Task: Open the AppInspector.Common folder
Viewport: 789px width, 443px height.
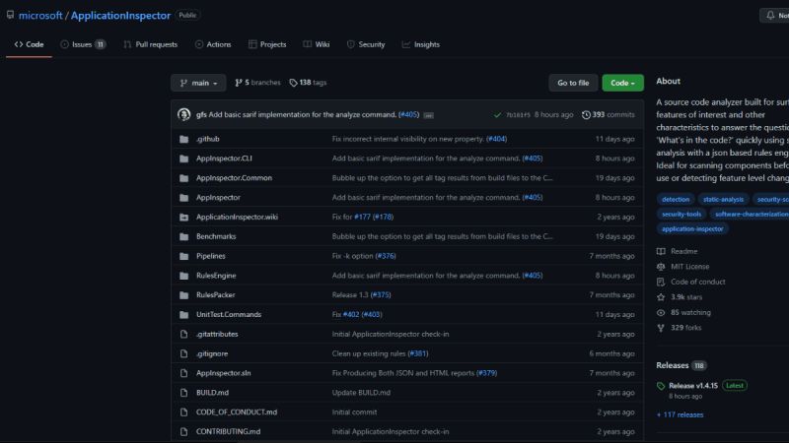Action: (x=234, y=178)
